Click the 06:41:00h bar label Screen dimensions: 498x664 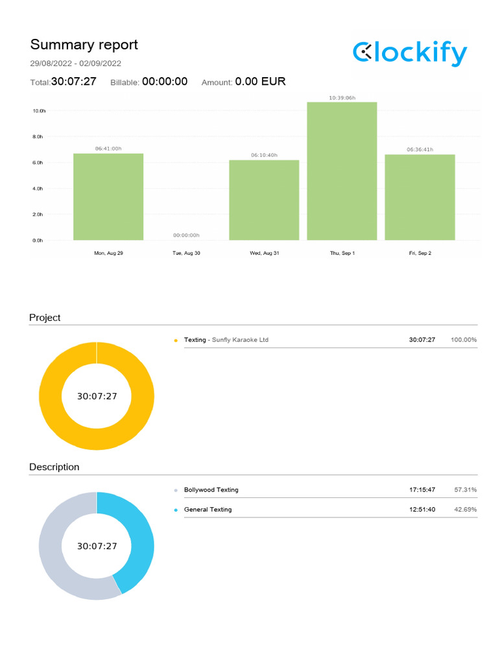108,148
